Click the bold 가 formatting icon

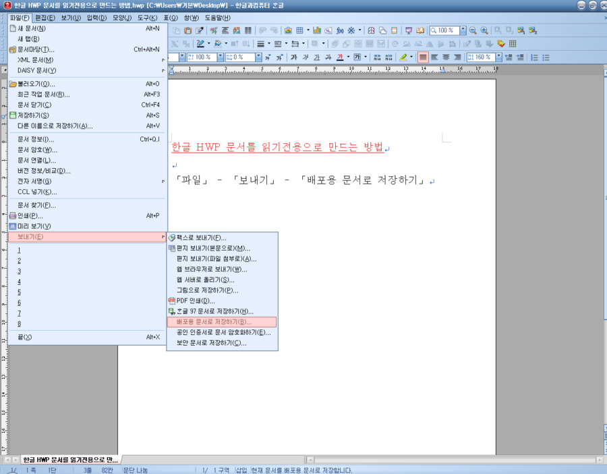(x=294, y=57)
